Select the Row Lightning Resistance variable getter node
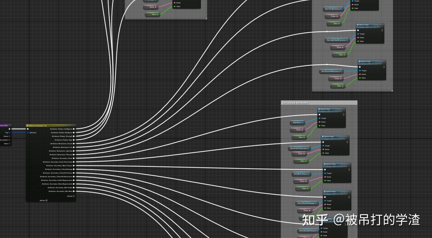 coord(337,40)
